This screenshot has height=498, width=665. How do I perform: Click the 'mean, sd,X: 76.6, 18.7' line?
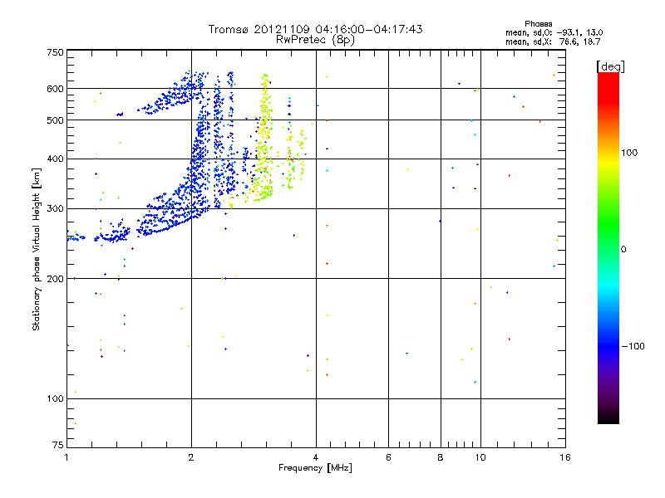(x=553, y=41)
